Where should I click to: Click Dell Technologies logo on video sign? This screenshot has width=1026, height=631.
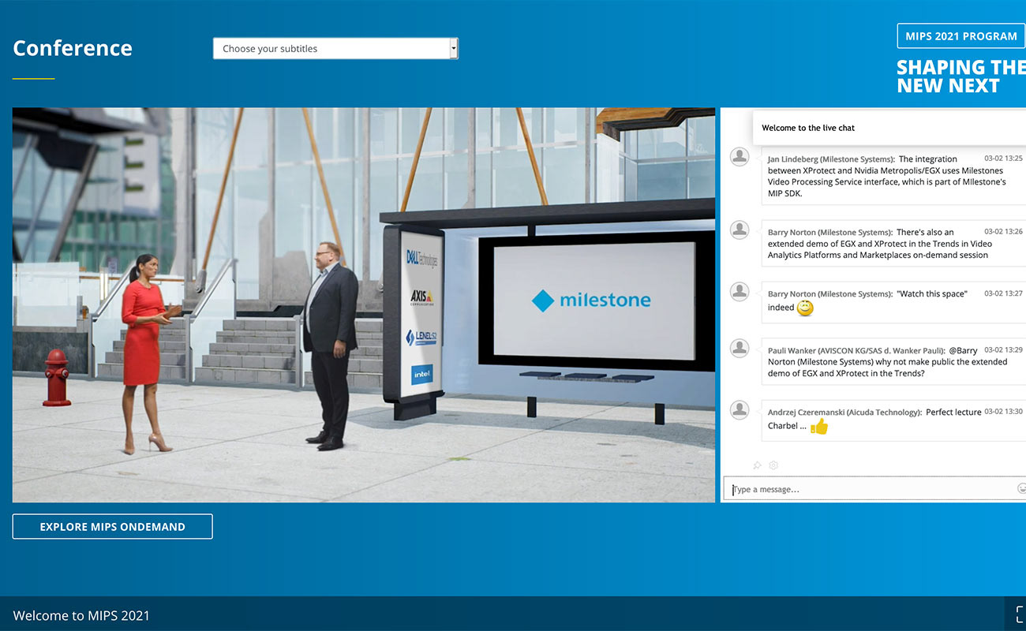[x=422, y=258]
